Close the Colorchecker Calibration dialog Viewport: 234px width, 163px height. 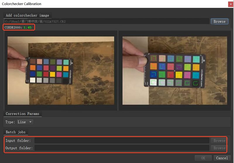pyautogui.click(x=231, y=4)
